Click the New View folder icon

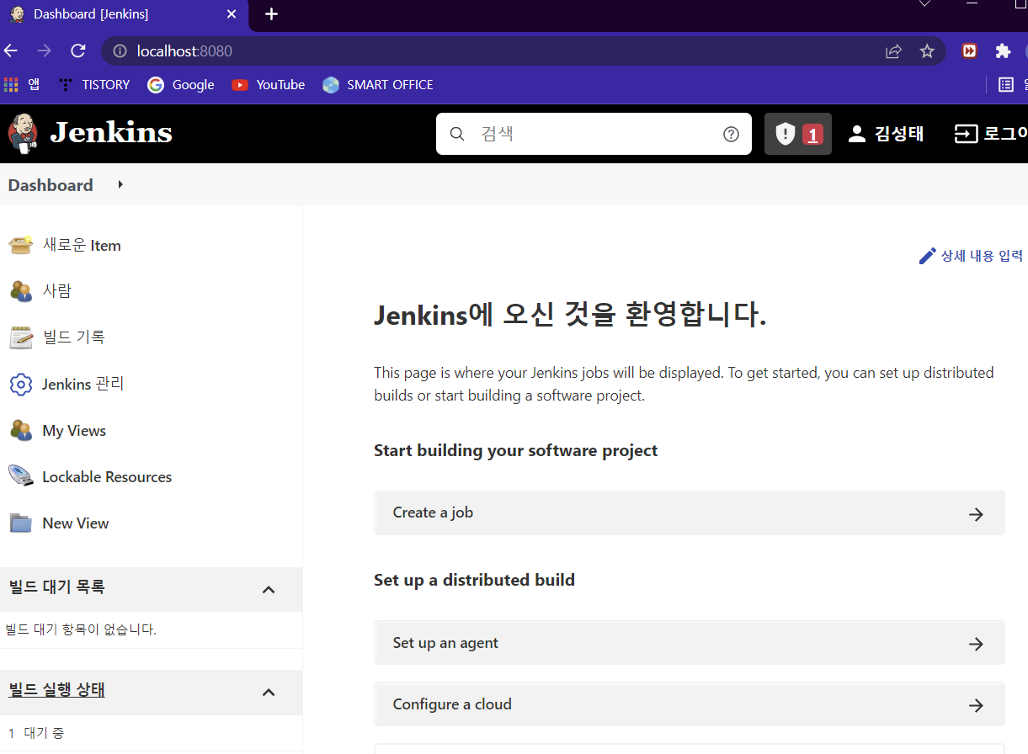tap(21, 523)
